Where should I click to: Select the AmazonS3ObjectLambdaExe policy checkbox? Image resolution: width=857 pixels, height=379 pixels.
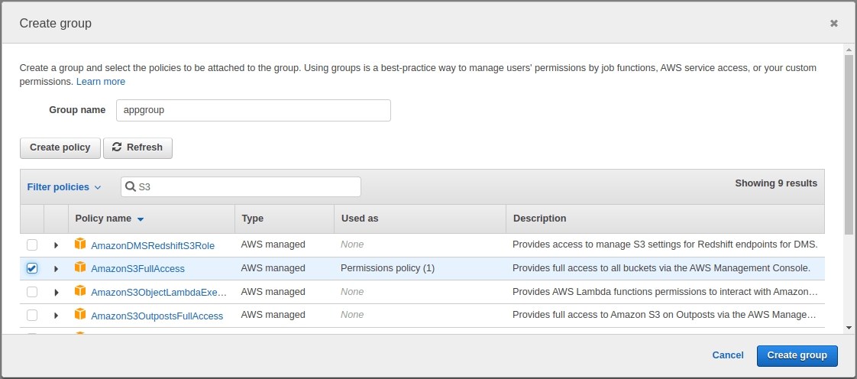32,292
